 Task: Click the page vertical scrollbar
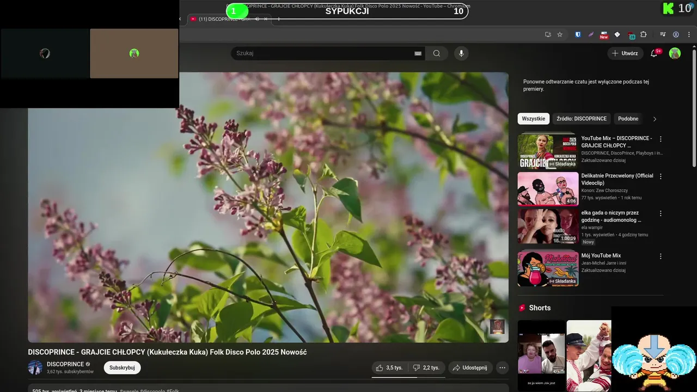tap(694, 109)
